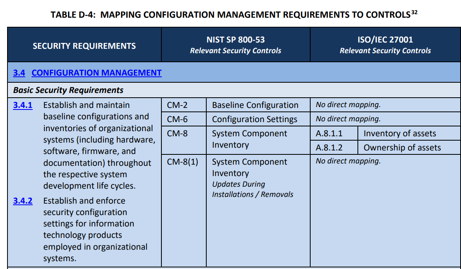
Task: Select the A.8.1.2 ISO control cell
Action: (329, 148)
